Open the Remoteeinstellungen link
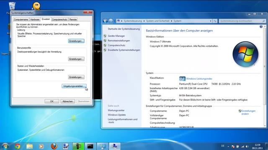This screenshot has width=268, height=150. [119, 41]
